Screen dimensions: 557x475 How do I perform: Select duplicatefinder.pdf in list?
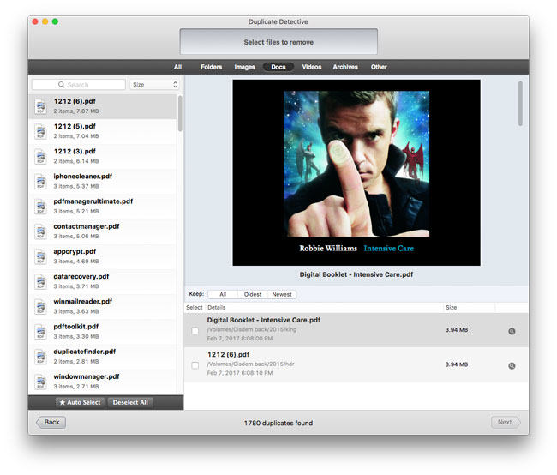[x=102, y=357]
